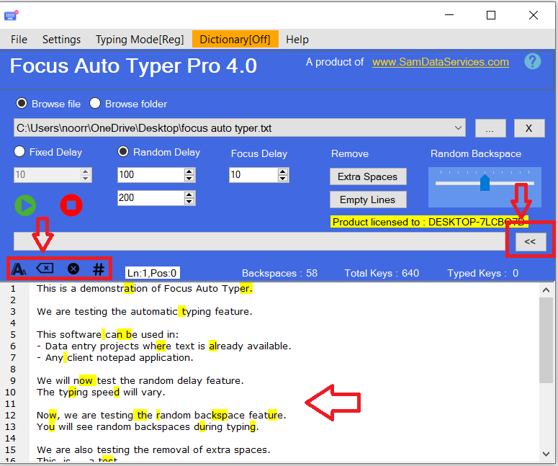This screenshot has height=466, width=558.
Task: Open the Settings menu
Action: pos(62,39)
